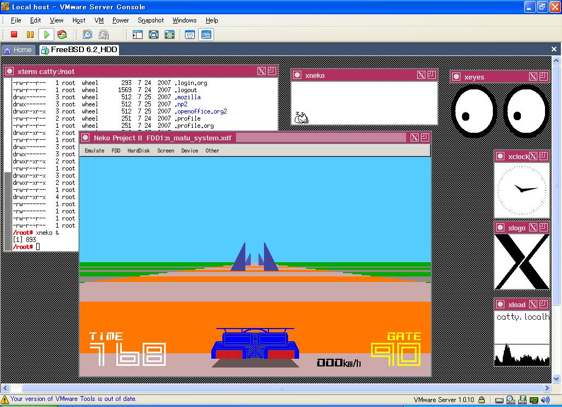Open the Help menu
Viewport: 562px width, 407px height.
(211, 20)
